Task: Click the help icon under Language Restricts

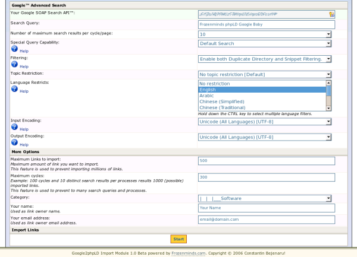Action: (14, 90)
